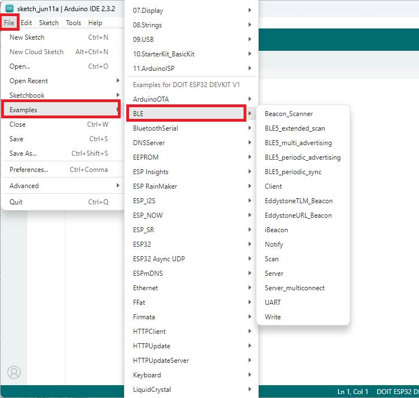419x398 pixels.
Task: Load the EddystoneURL_Beacon example
Action: [303, 215]
